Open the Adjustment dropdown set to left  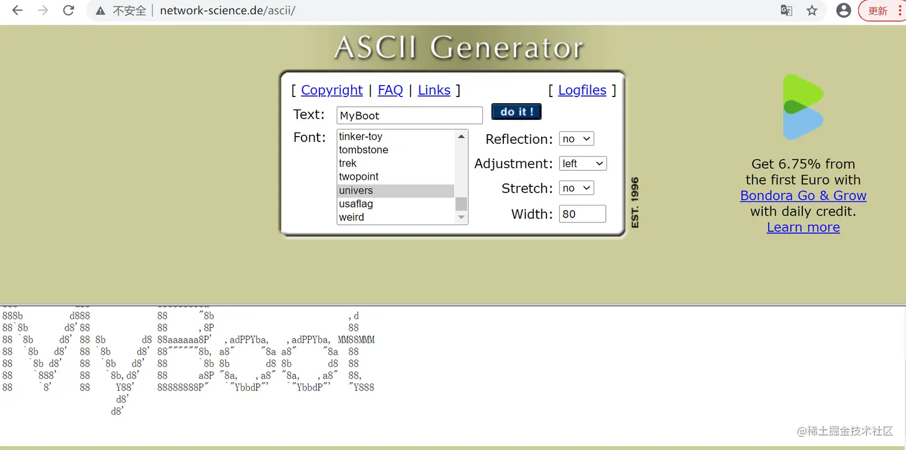click(583, 164)
